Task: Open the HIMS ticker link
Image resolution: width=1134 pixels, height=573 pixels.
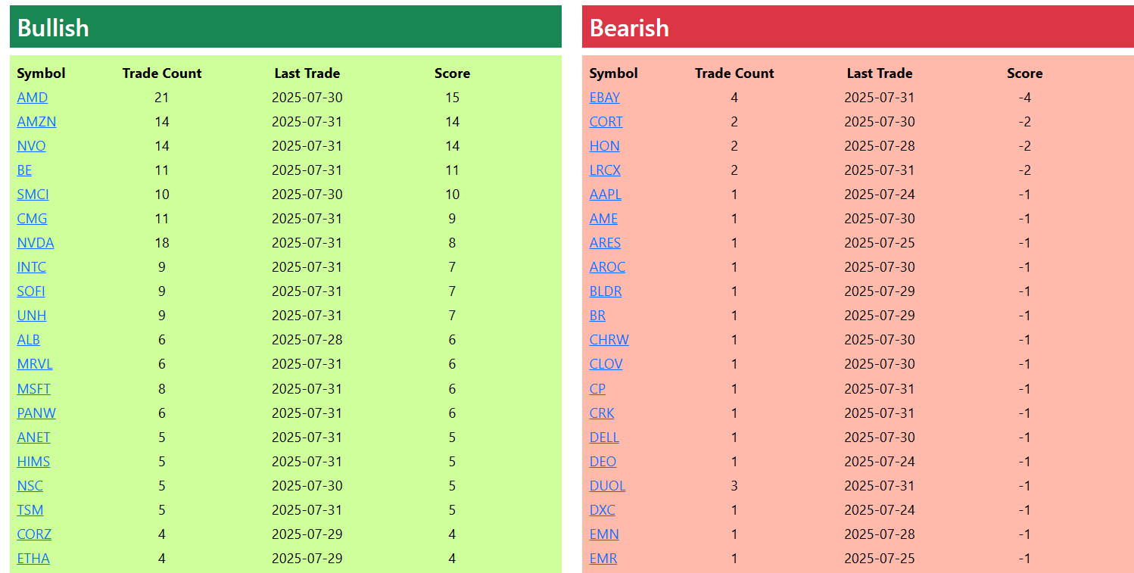Action: click(x=33, y=462)
